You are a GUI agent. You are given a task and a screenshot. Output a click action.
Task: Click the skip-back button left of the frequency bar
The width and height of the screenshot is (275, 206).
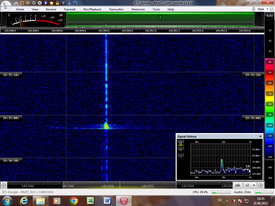(x=4, y=185)
